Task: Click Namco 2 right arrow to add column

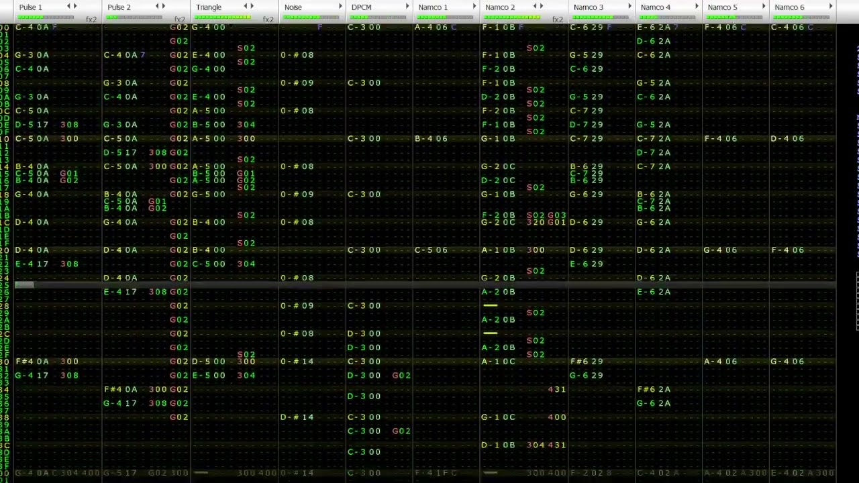Action: (x=542, y=7)
